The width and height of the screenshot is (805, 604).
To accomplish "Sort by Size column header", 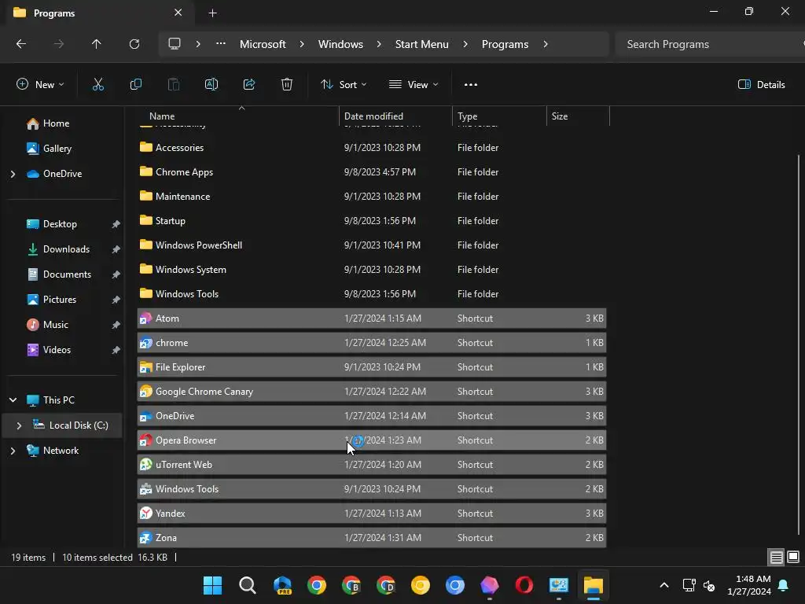I will coord(578,116).
